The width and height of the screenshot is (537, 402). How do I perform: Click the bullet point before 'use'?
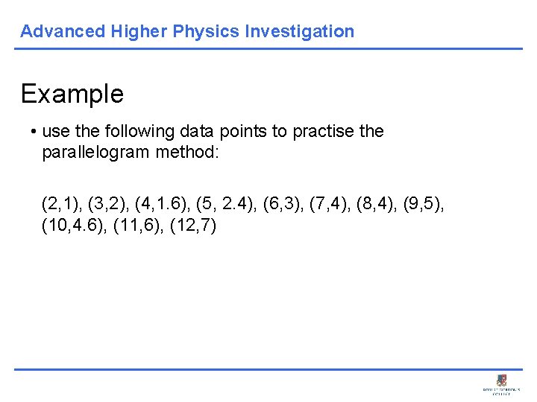(34, 132)
